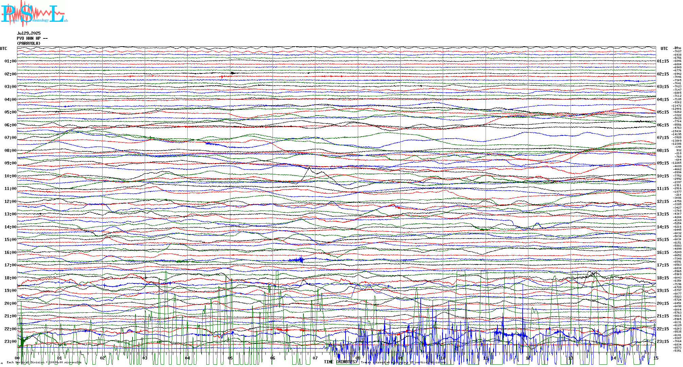The width and height of the screenshot is (683, 367).
Task: Click the (PARAVOLA) station name
Action: point(29,43)
